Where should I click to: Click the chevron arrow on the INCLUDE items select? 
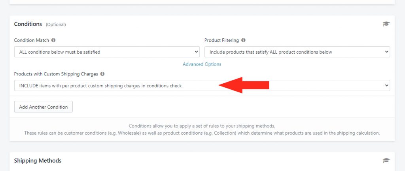386,85
